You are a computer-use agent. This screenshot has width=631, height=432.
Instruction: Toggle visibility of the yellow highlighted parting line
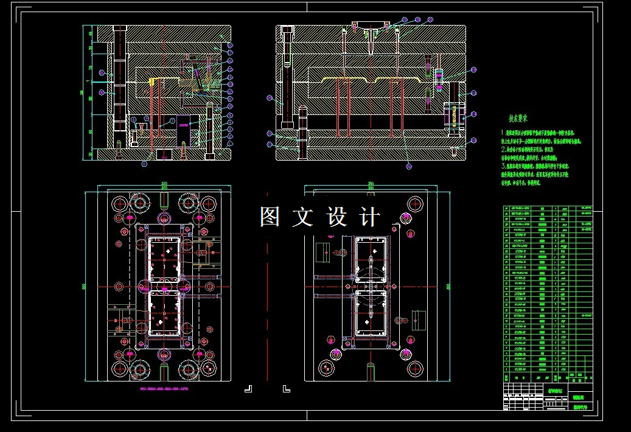[x=370, y=78]
